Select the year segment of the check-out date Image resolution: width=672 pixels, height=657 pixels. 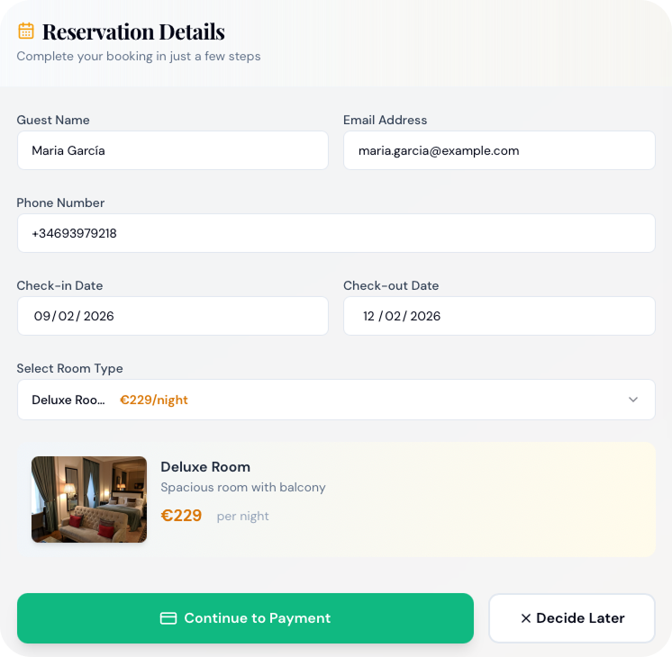[x=426, y=316]
